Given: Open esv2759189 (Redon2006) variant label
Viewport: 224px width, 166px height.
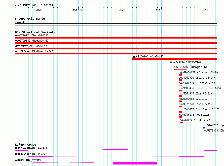Looking at the screenshot, I should pyautogui.click(x=32, y=41).
